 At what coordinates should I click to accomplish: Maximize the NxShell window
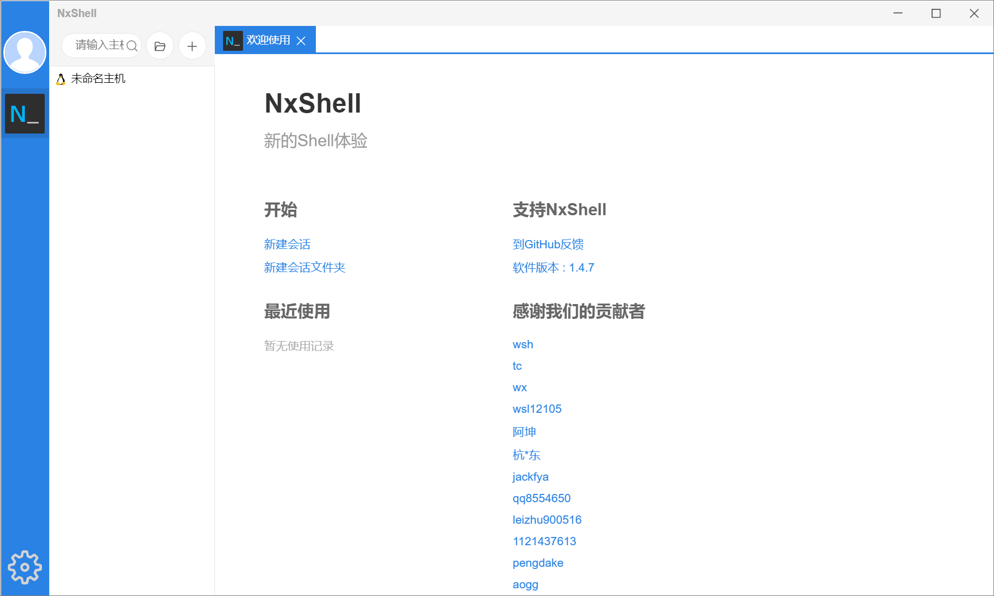coord(936,13)
